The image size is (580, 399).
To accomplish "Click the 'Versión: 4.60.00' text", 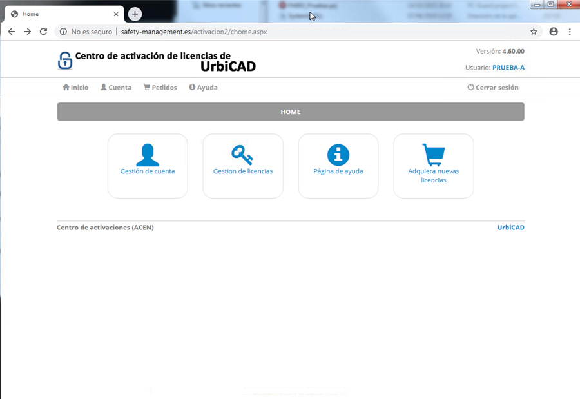I will click(x=500, y=51).
